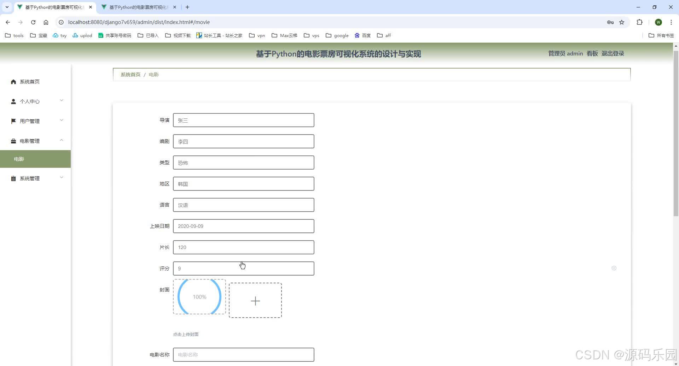This screenshot has height=366, width=679.
Task: Reload the page with the refresh icon
Action: point(33,22)
